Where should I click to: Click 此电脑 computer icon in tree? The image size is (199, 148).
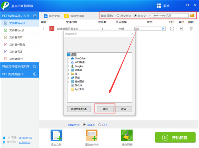pyautogui.click(x=72, y=70)
